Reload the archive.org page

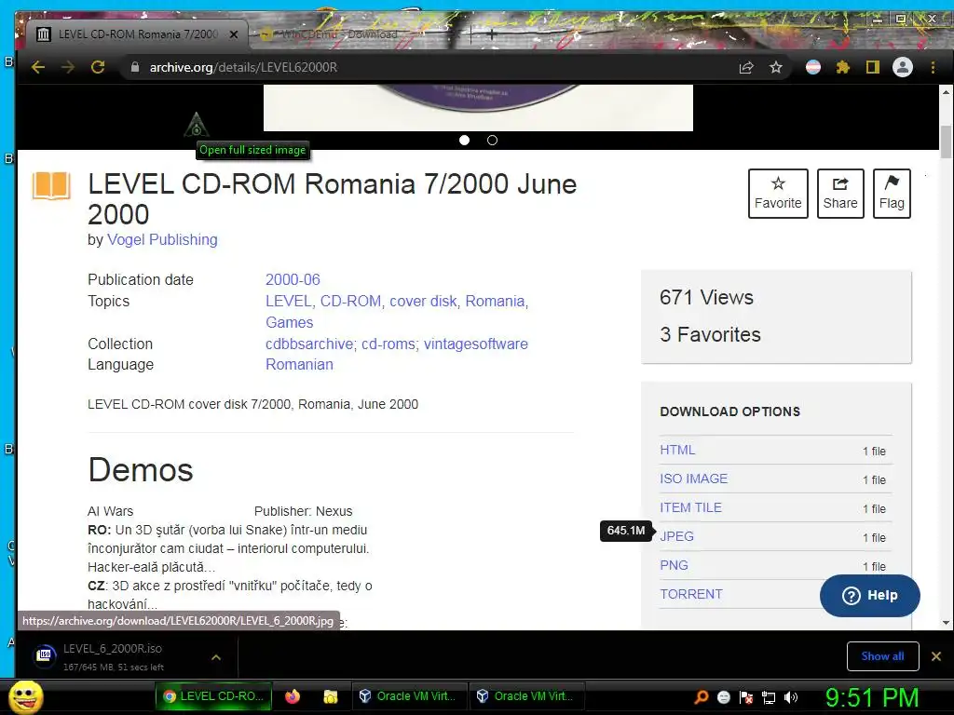[98, 67]
